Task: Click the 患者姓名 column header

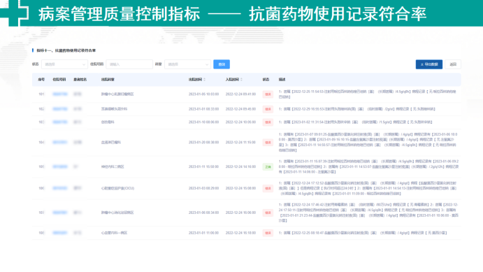Action: (x=80, y=80)
